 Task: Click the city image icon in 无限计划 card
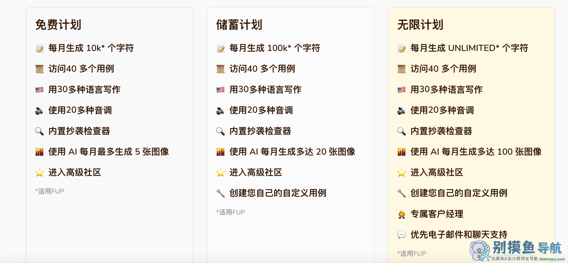point(402,152)
